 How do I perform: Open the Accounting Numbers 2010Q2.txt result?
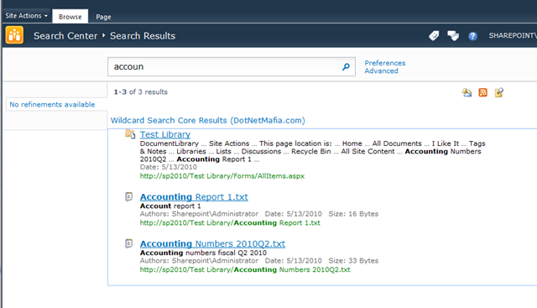[x=212, y=243]
